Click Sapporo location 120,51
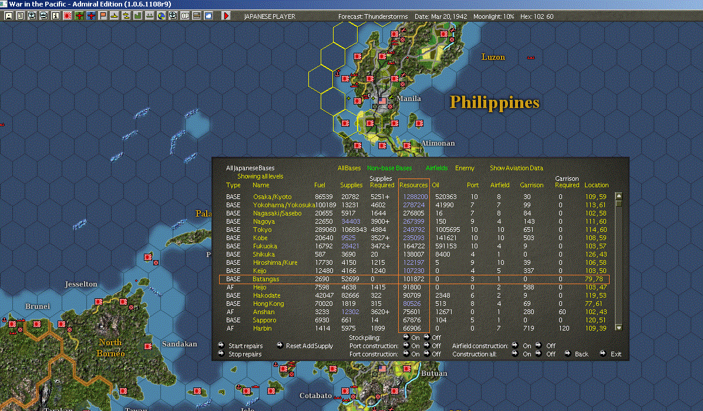The image size is (703, 411). pos(596,320)
